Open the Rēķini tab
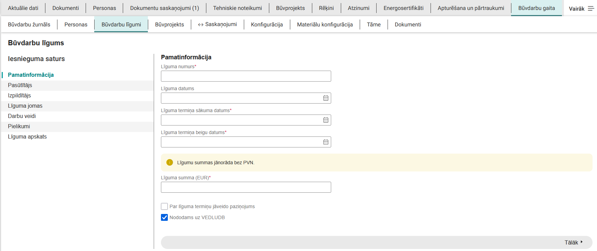The height and width of the screenshot is (251, 597). pyautogui.click(x=326, y=8)
